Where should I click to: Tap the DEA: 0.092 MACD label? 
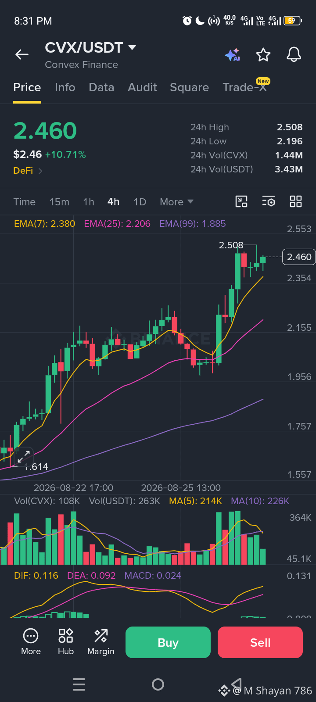pyautogui.click(x=91, y=576)
